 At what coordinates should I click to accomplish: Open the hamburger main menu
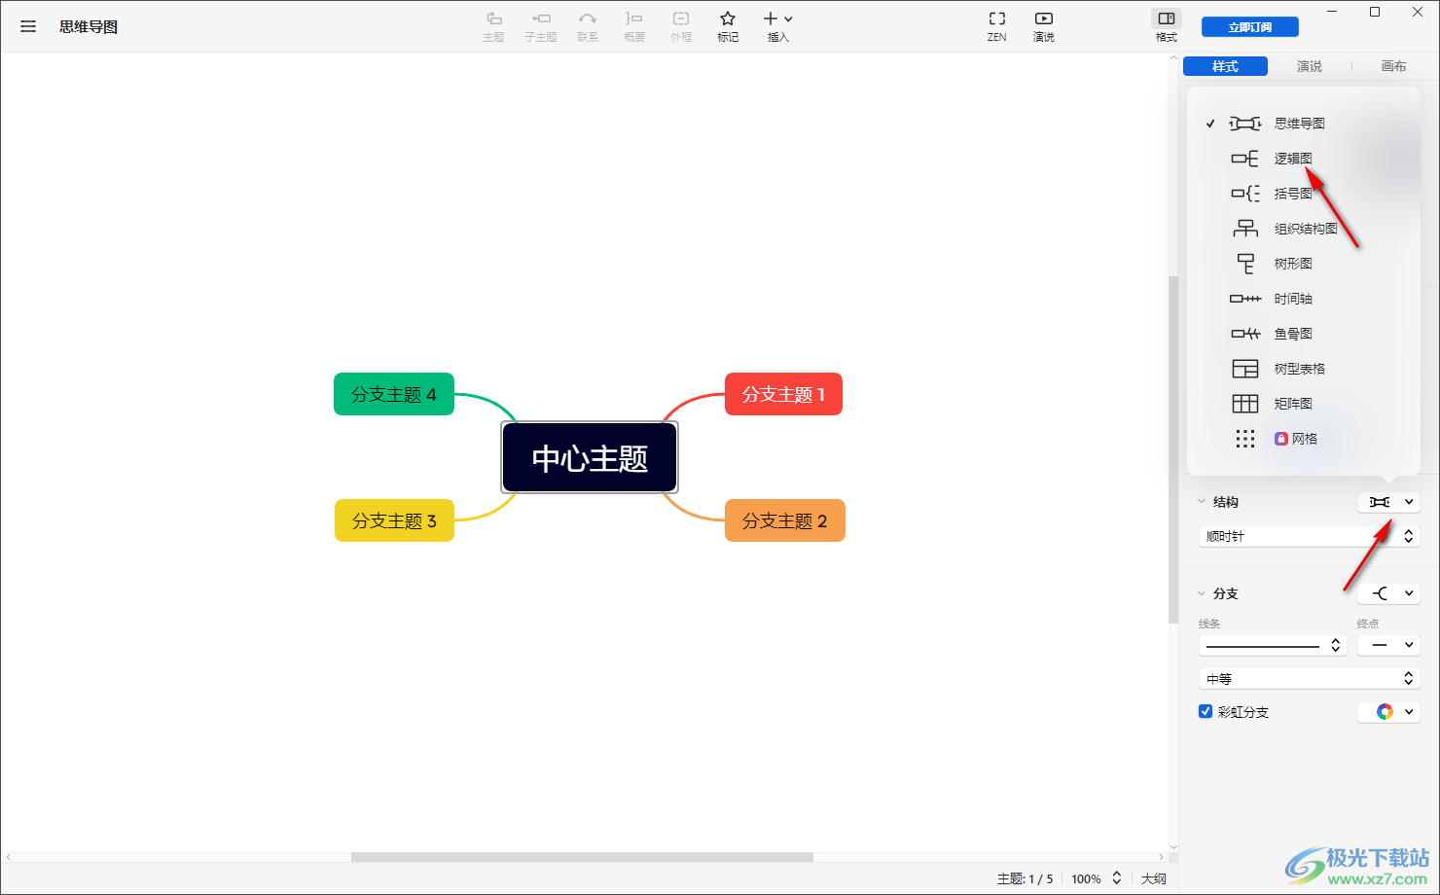pos(28,26)
